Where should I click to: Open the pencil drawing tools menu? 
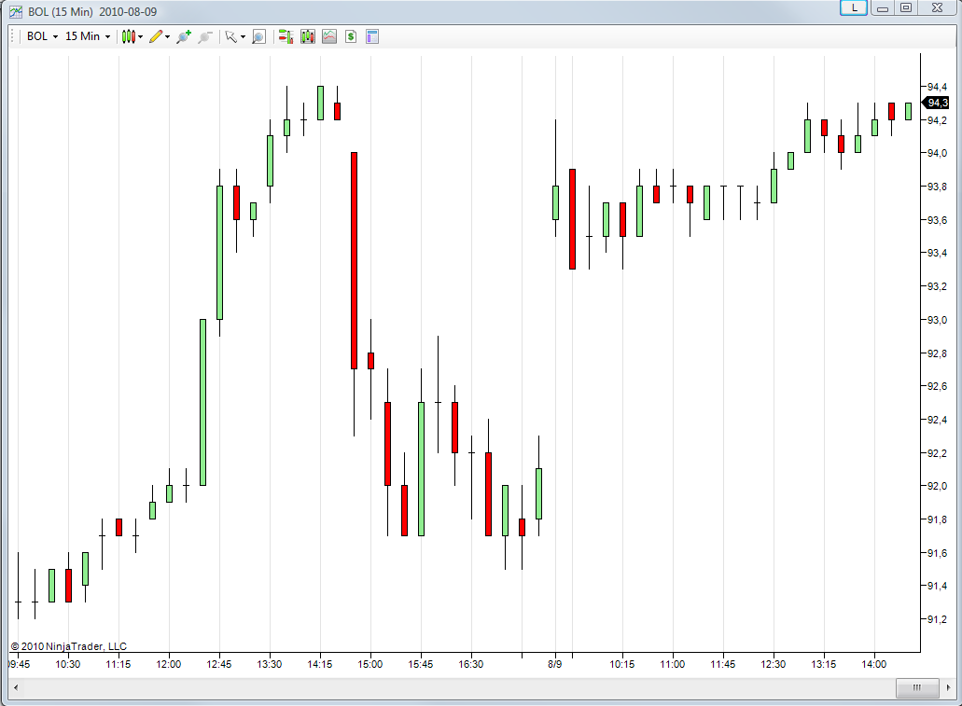[160, 36]
